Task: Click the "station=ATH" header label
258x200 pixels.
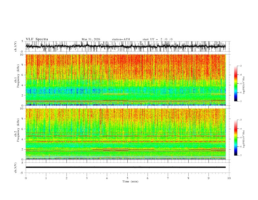Action: [x=121, y=39]
